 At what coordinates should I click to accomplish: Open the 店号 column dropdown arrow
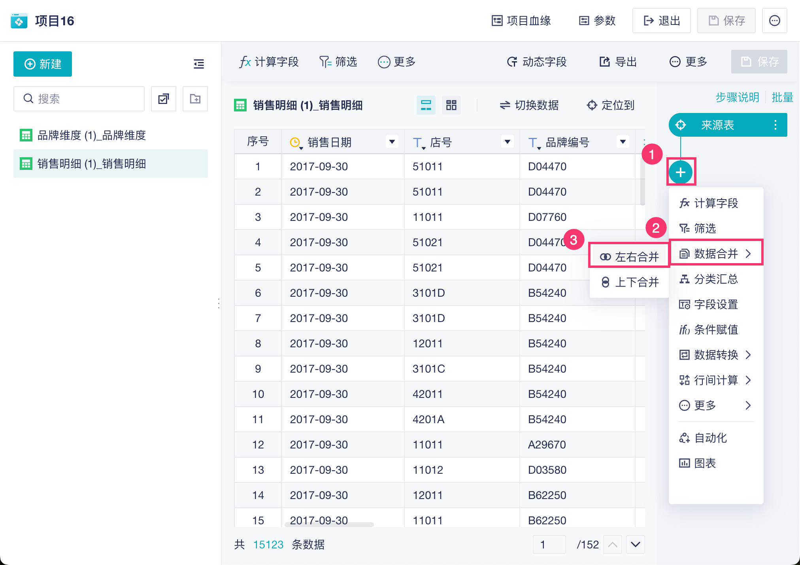[507, 142]
